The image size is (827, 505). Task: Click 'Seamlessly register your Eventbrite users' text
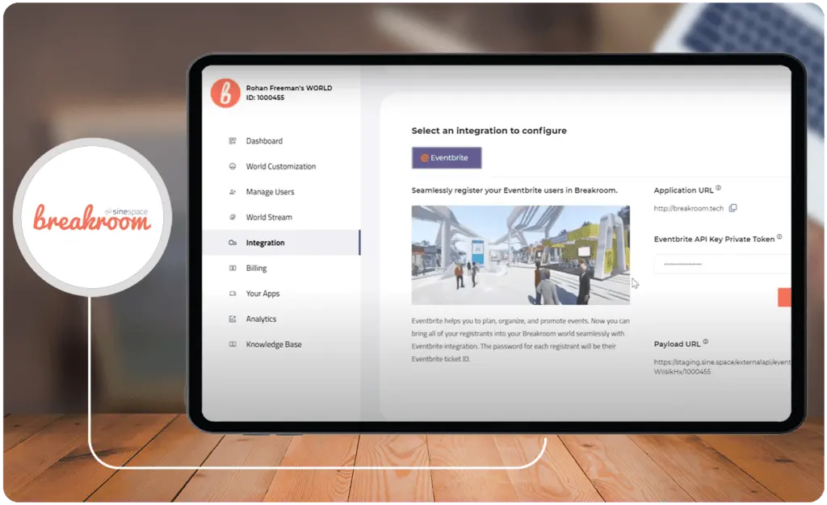tap(514, 190)
